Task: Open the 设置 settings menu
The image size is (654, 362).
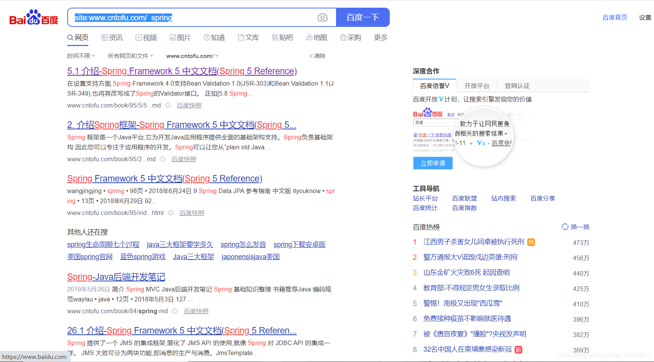Action: [645, 18]
